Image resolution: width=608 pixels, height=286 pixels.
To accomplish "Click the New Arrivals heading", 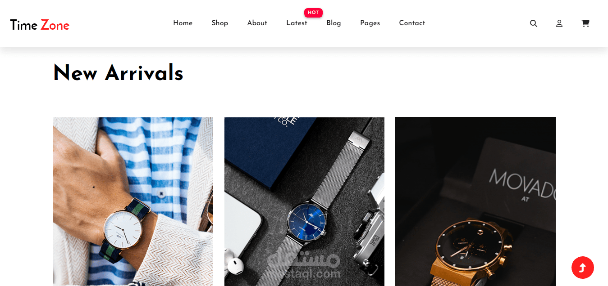I will [x=118, y=73].
